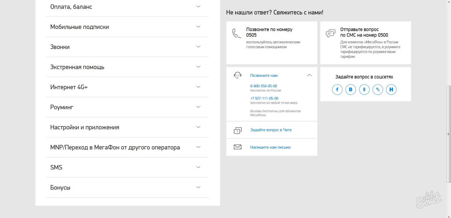This screenshot has height=218, width=451.
Task: Click the chat bubble icon beside 'Задайте вопрос в Чате'
Action: pos(238,130)
